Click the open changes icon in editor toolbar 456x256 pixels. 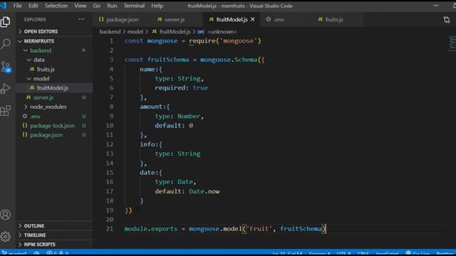447,20
